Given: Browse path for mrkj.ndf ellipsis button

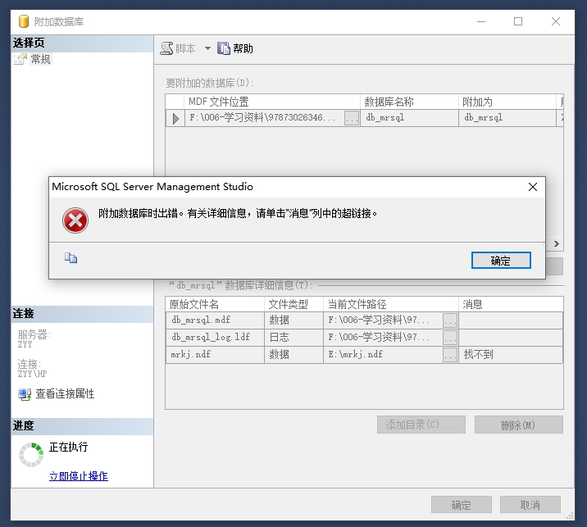Looking at the screenshot, I should pos(450,355).
